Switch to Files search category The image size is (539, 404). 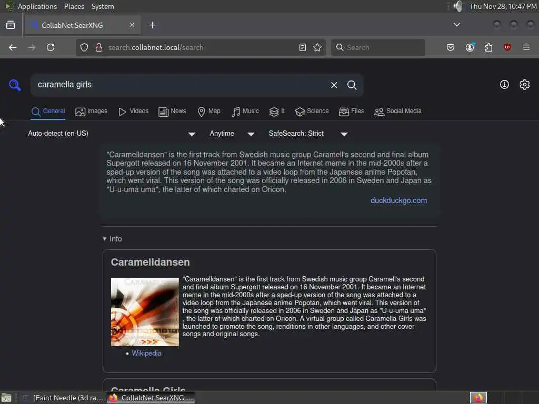tap(351, 112)
